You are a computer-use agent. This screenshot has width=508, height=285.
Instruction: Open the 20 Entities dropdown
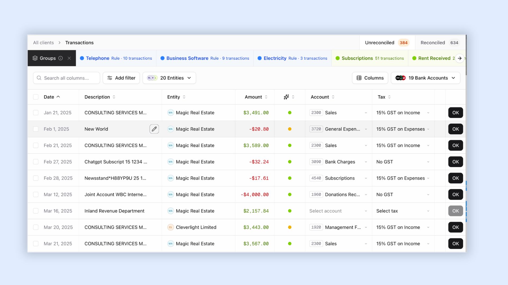click(x=169, y=78)
